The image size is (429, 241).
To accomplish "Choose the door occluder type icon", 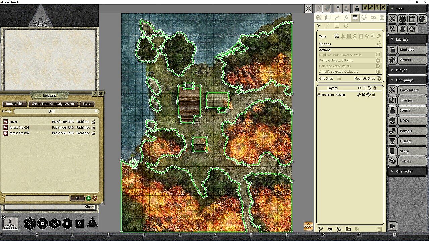I will click(x=349, y=36).
